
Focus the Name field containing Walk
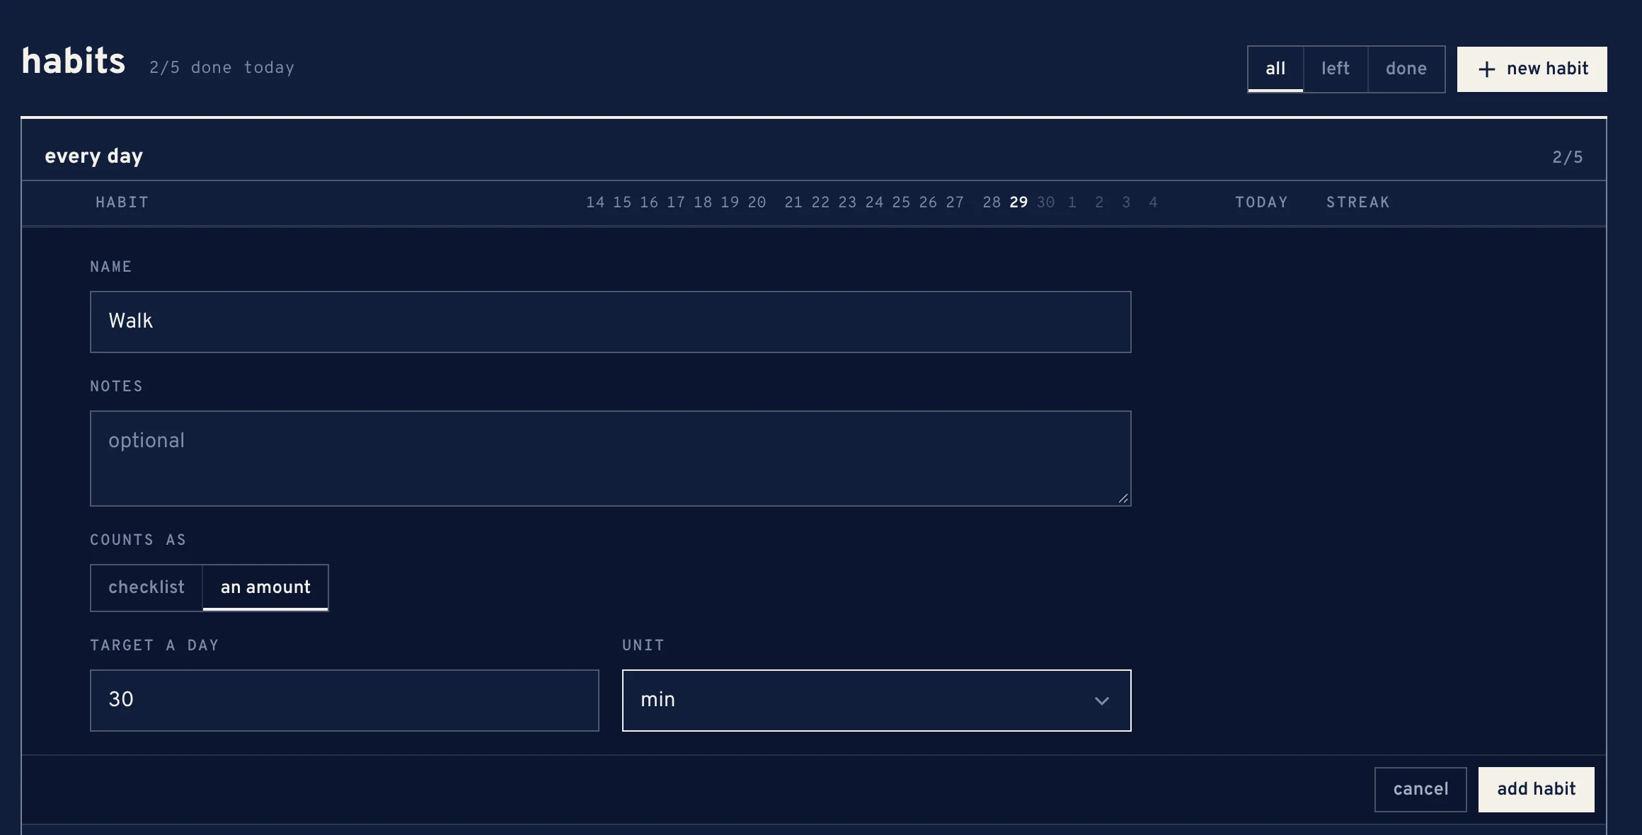pyautogui.click(x=610, y=321)
